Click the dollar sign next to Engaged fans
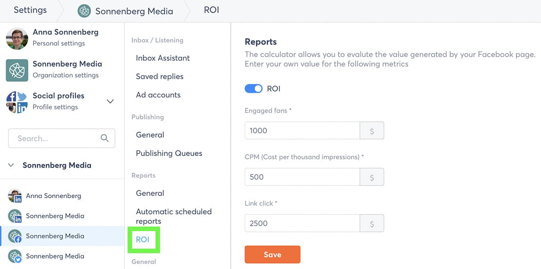This screenshot has width=541, height=269. click(372, 130)
